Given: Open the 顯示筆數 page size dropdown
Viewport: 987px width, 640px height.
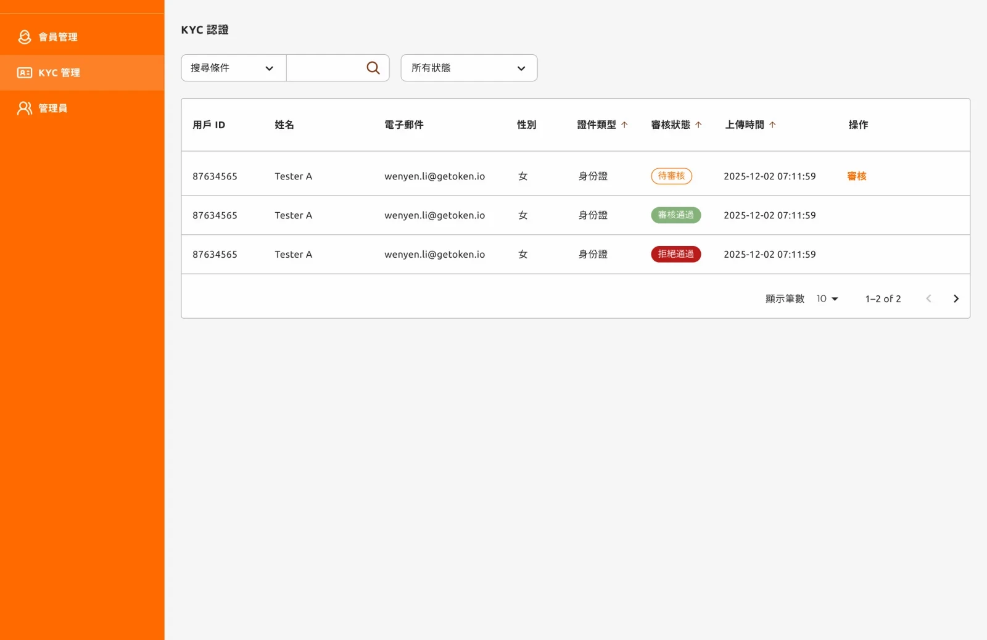Looking at the screenshot, I should (x=826, y=298).
